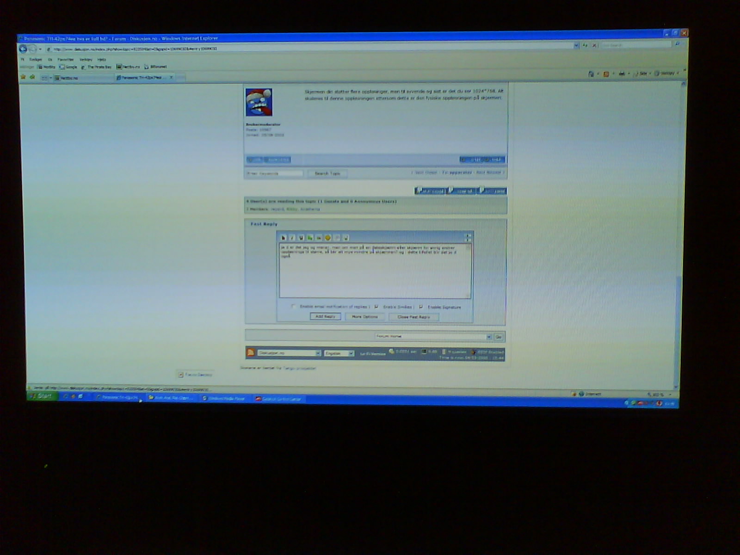Screen dimensions: 740x555
Task: Open the Side (Page) dropdown menu
Action: click(642, 74)
